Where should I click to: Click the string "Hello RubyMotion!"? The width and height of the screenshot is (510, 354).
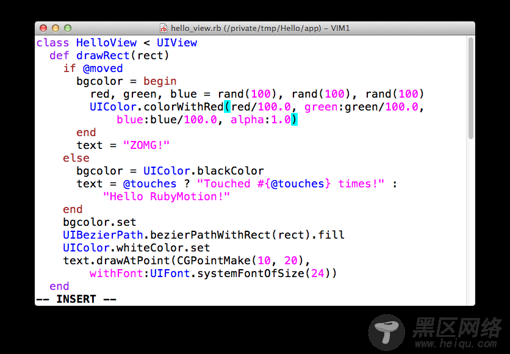click(x=167, y=197)
